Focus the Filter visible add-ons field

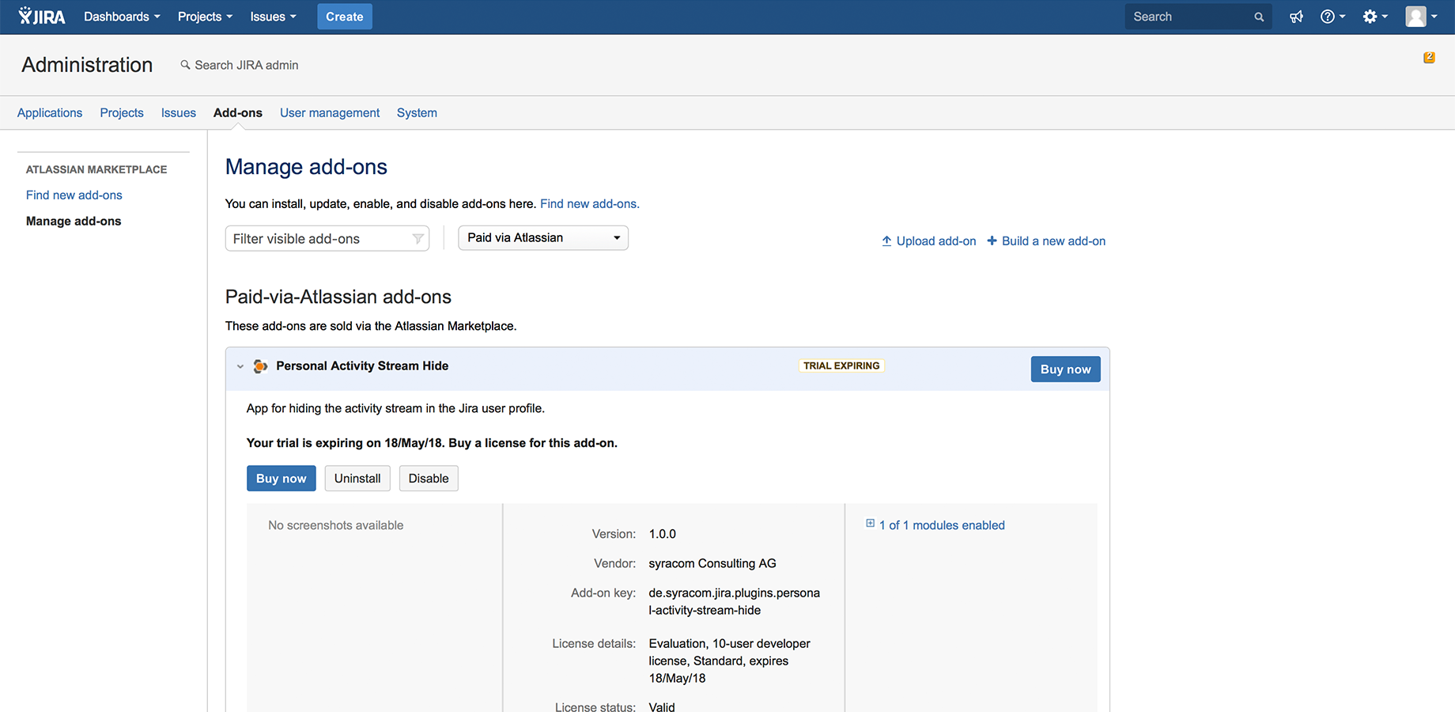[327, 239]
